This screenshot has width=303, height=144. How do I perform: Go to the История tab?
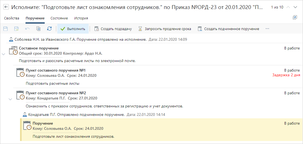[81, 18]
